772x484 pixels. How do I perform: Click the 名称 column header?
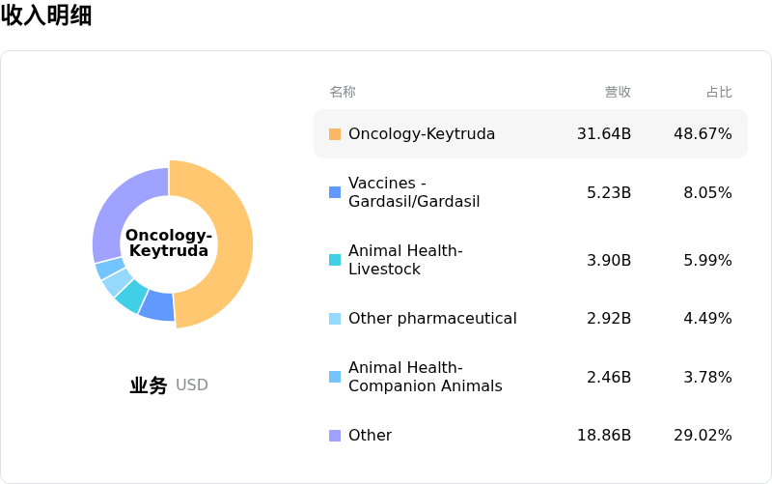[343, 93]
